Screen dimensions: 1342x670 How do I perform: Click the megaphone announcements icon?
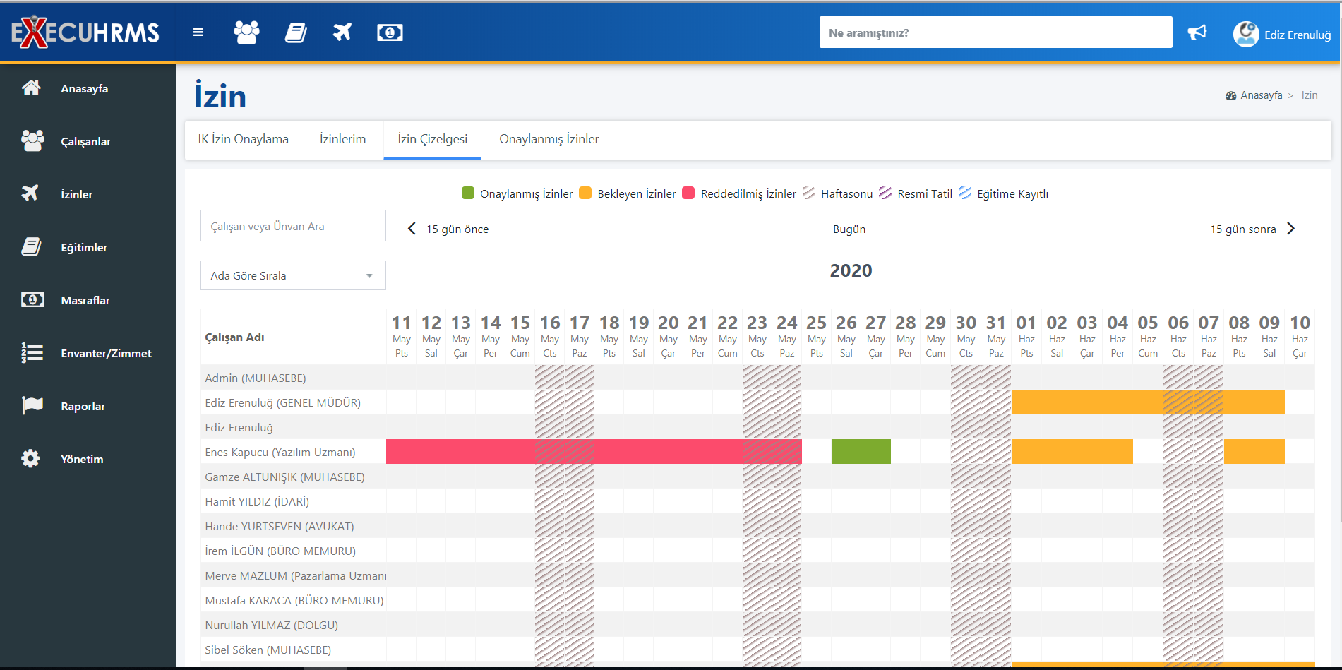1197,32
